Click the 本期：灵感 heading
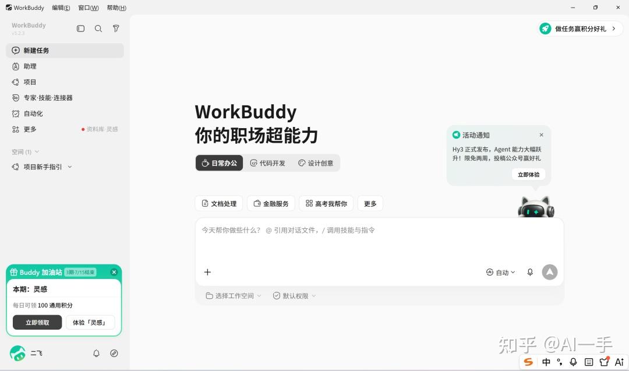Viewport: 629px width, 371px height. click(30, 289)
